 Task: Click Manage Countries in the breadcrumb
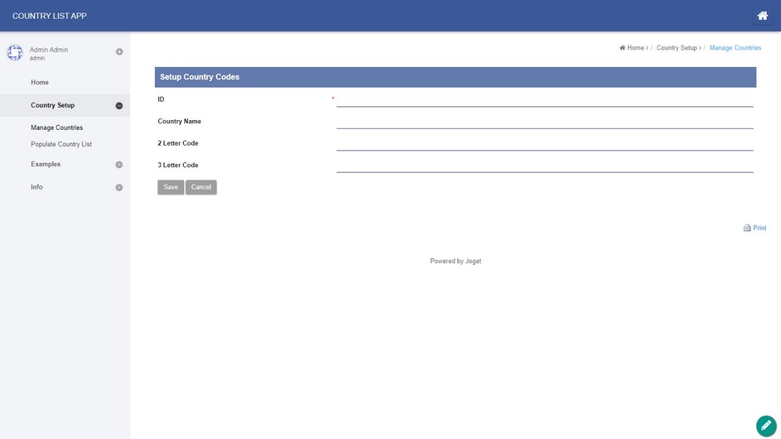click(x=735, y=48)
